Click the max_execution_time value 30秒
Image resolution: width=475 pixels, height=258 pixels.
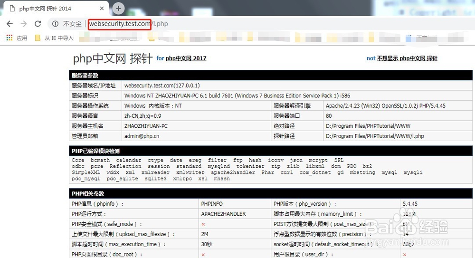(207, 244)
